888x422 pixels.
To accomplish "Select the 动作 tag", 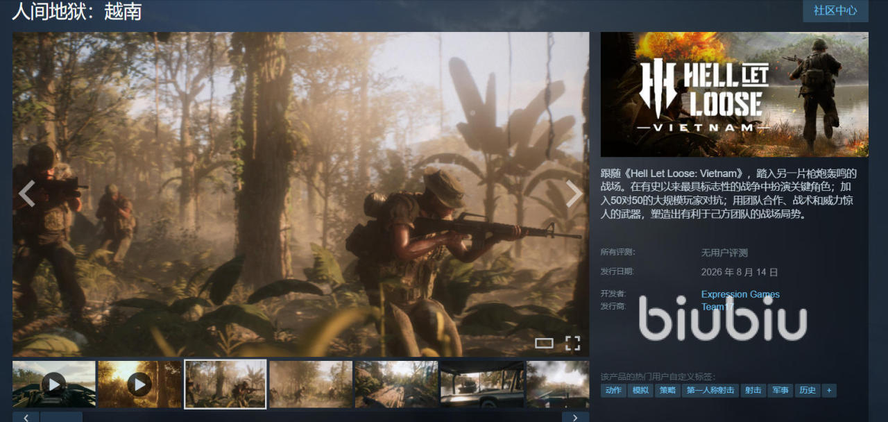I will tap(613, 391).
